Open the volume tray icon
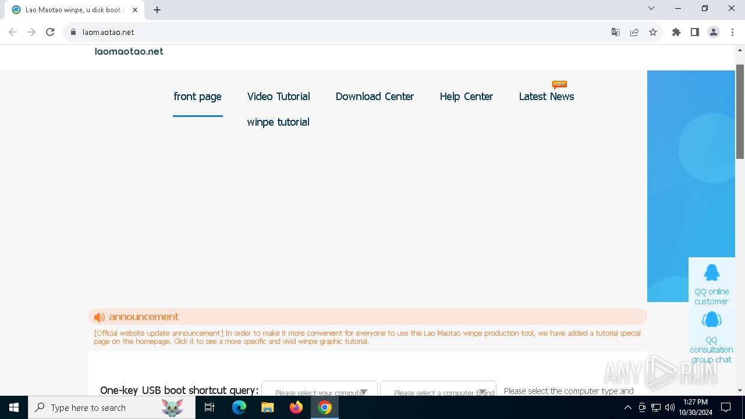This screenshot has height=419, width=745. pyautogui.click(x=670, y=407)
